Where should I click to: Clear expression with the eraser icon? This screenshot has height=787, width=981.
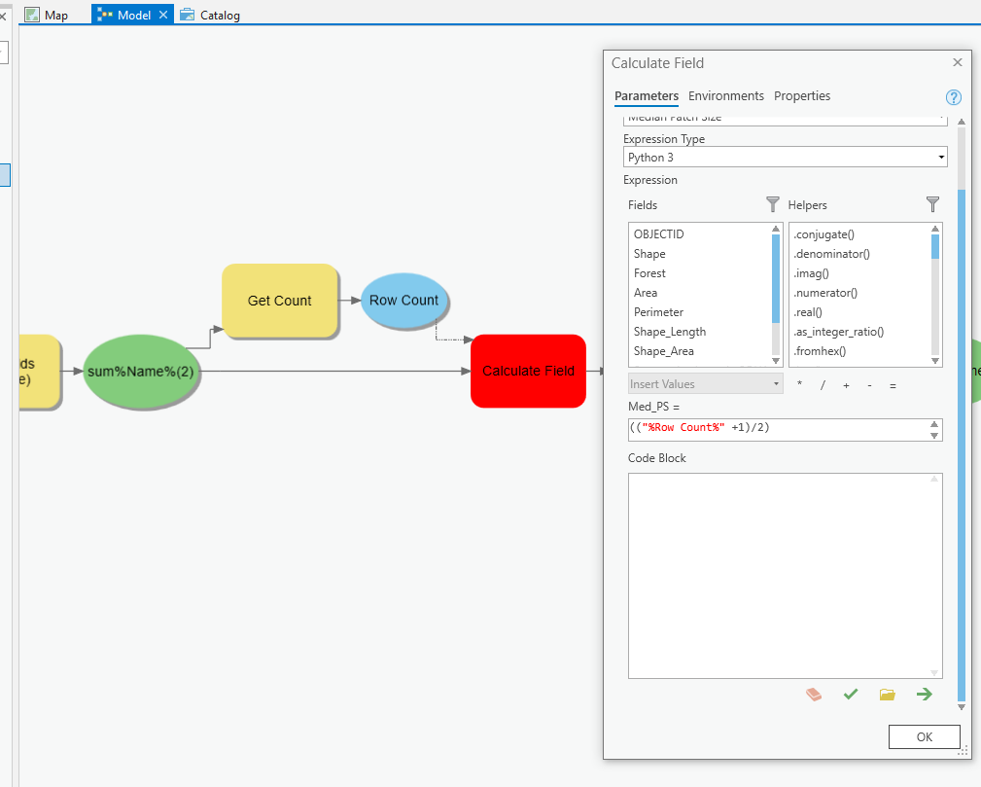(x=814, y=695)
